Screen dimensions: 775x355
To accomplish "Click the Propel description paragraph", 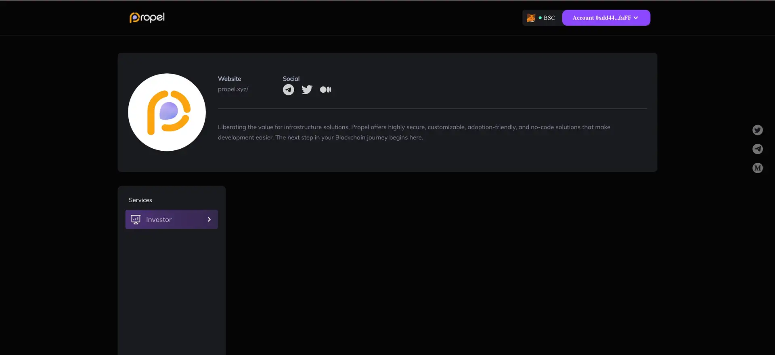I will point(414,132).
